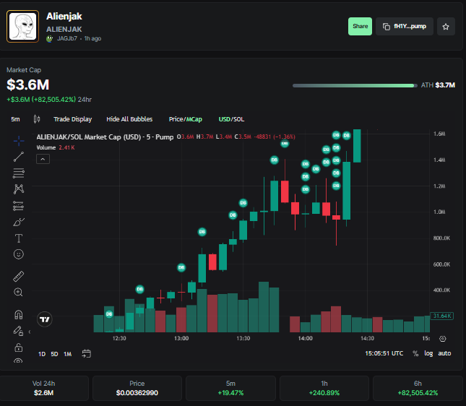Select the text annotation tool
This screenshot has height=406, width=466.
(19, 238)
